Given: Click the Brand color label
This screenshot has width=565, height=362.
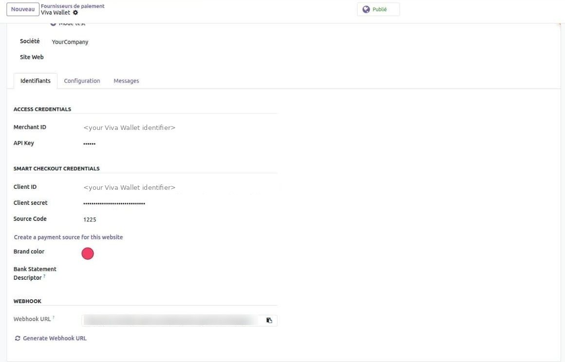Looking at the screenshot, I should 29,252.
